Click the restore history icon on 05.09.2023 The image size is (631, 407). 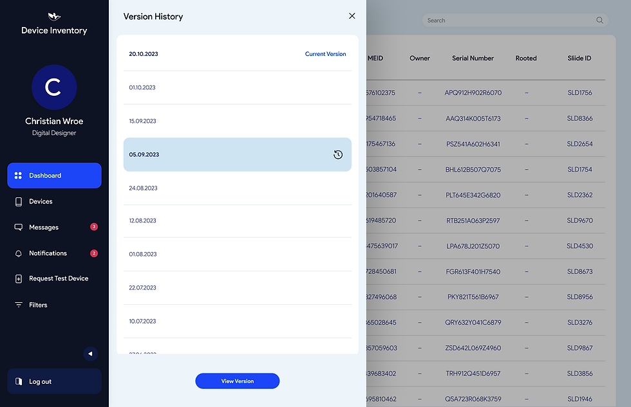[338, 155]
